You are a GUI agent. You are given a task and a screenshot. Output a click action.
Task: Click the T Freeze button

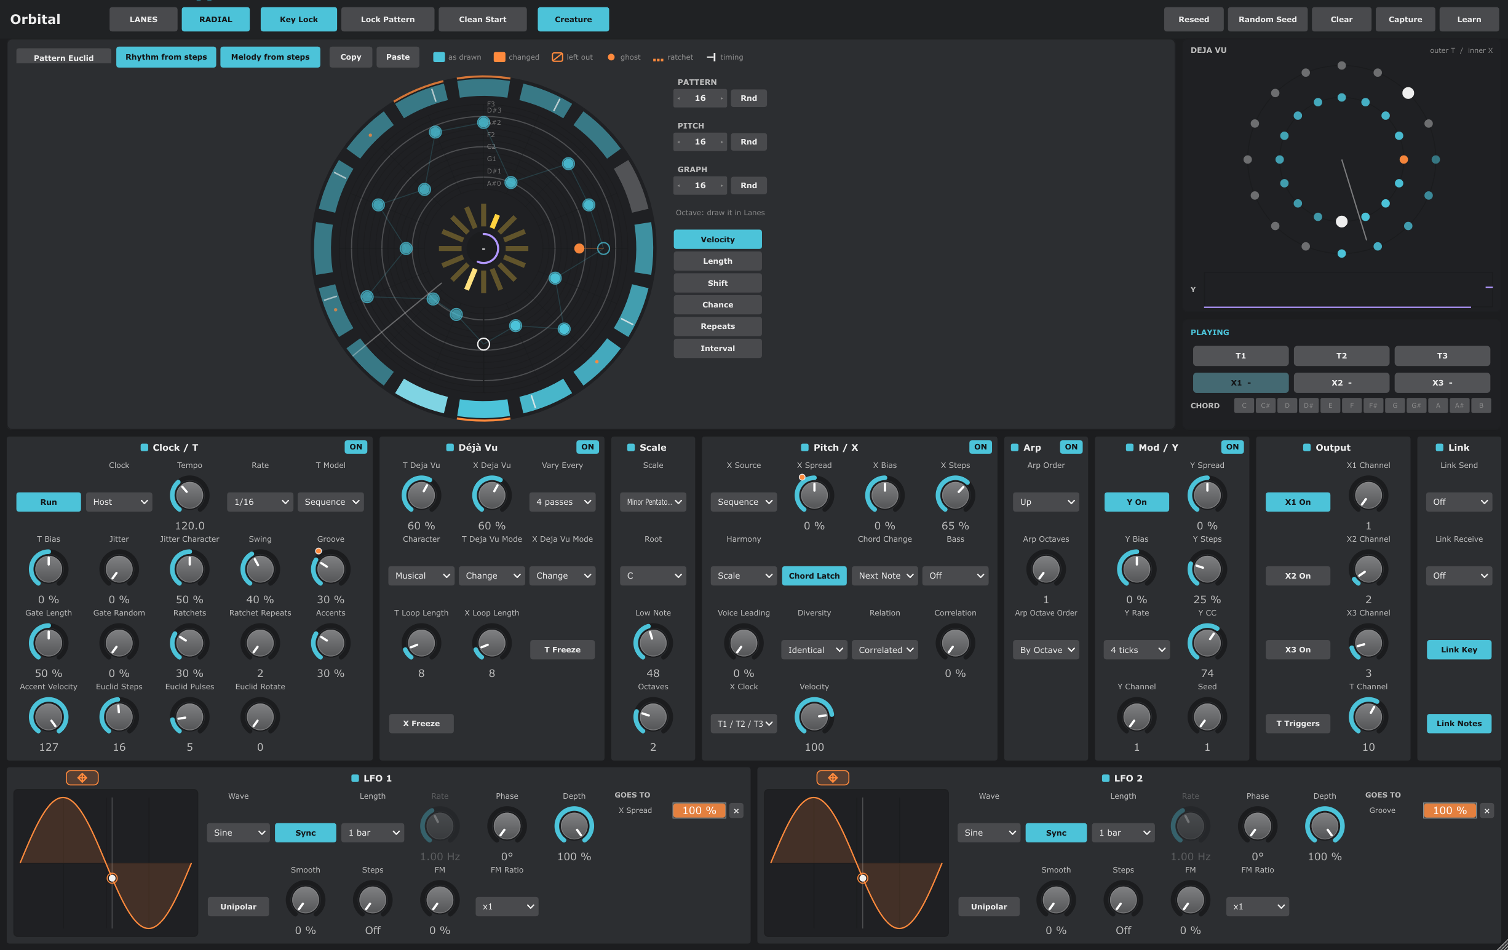pos(562,649)
